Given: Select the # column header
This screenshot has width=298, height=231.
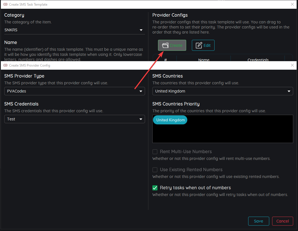Looking at the screenshot, I should pos(165,60).
